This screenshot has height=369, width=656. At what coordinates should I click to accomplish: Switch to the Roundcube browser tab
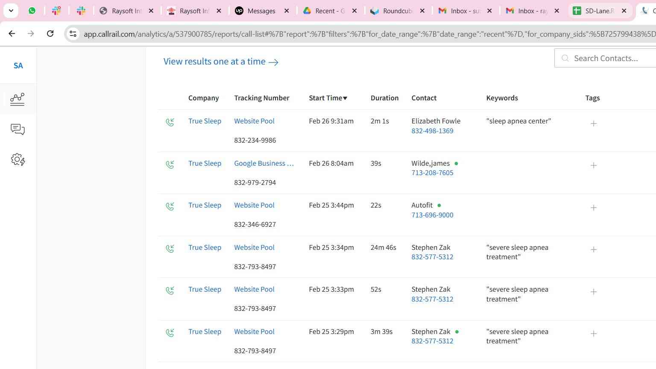(x=397, y=11)
